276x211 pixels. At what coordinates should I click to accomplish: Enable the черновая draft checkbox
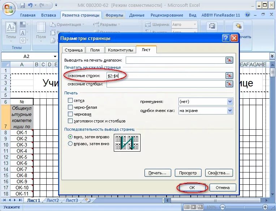coord(70,114)
